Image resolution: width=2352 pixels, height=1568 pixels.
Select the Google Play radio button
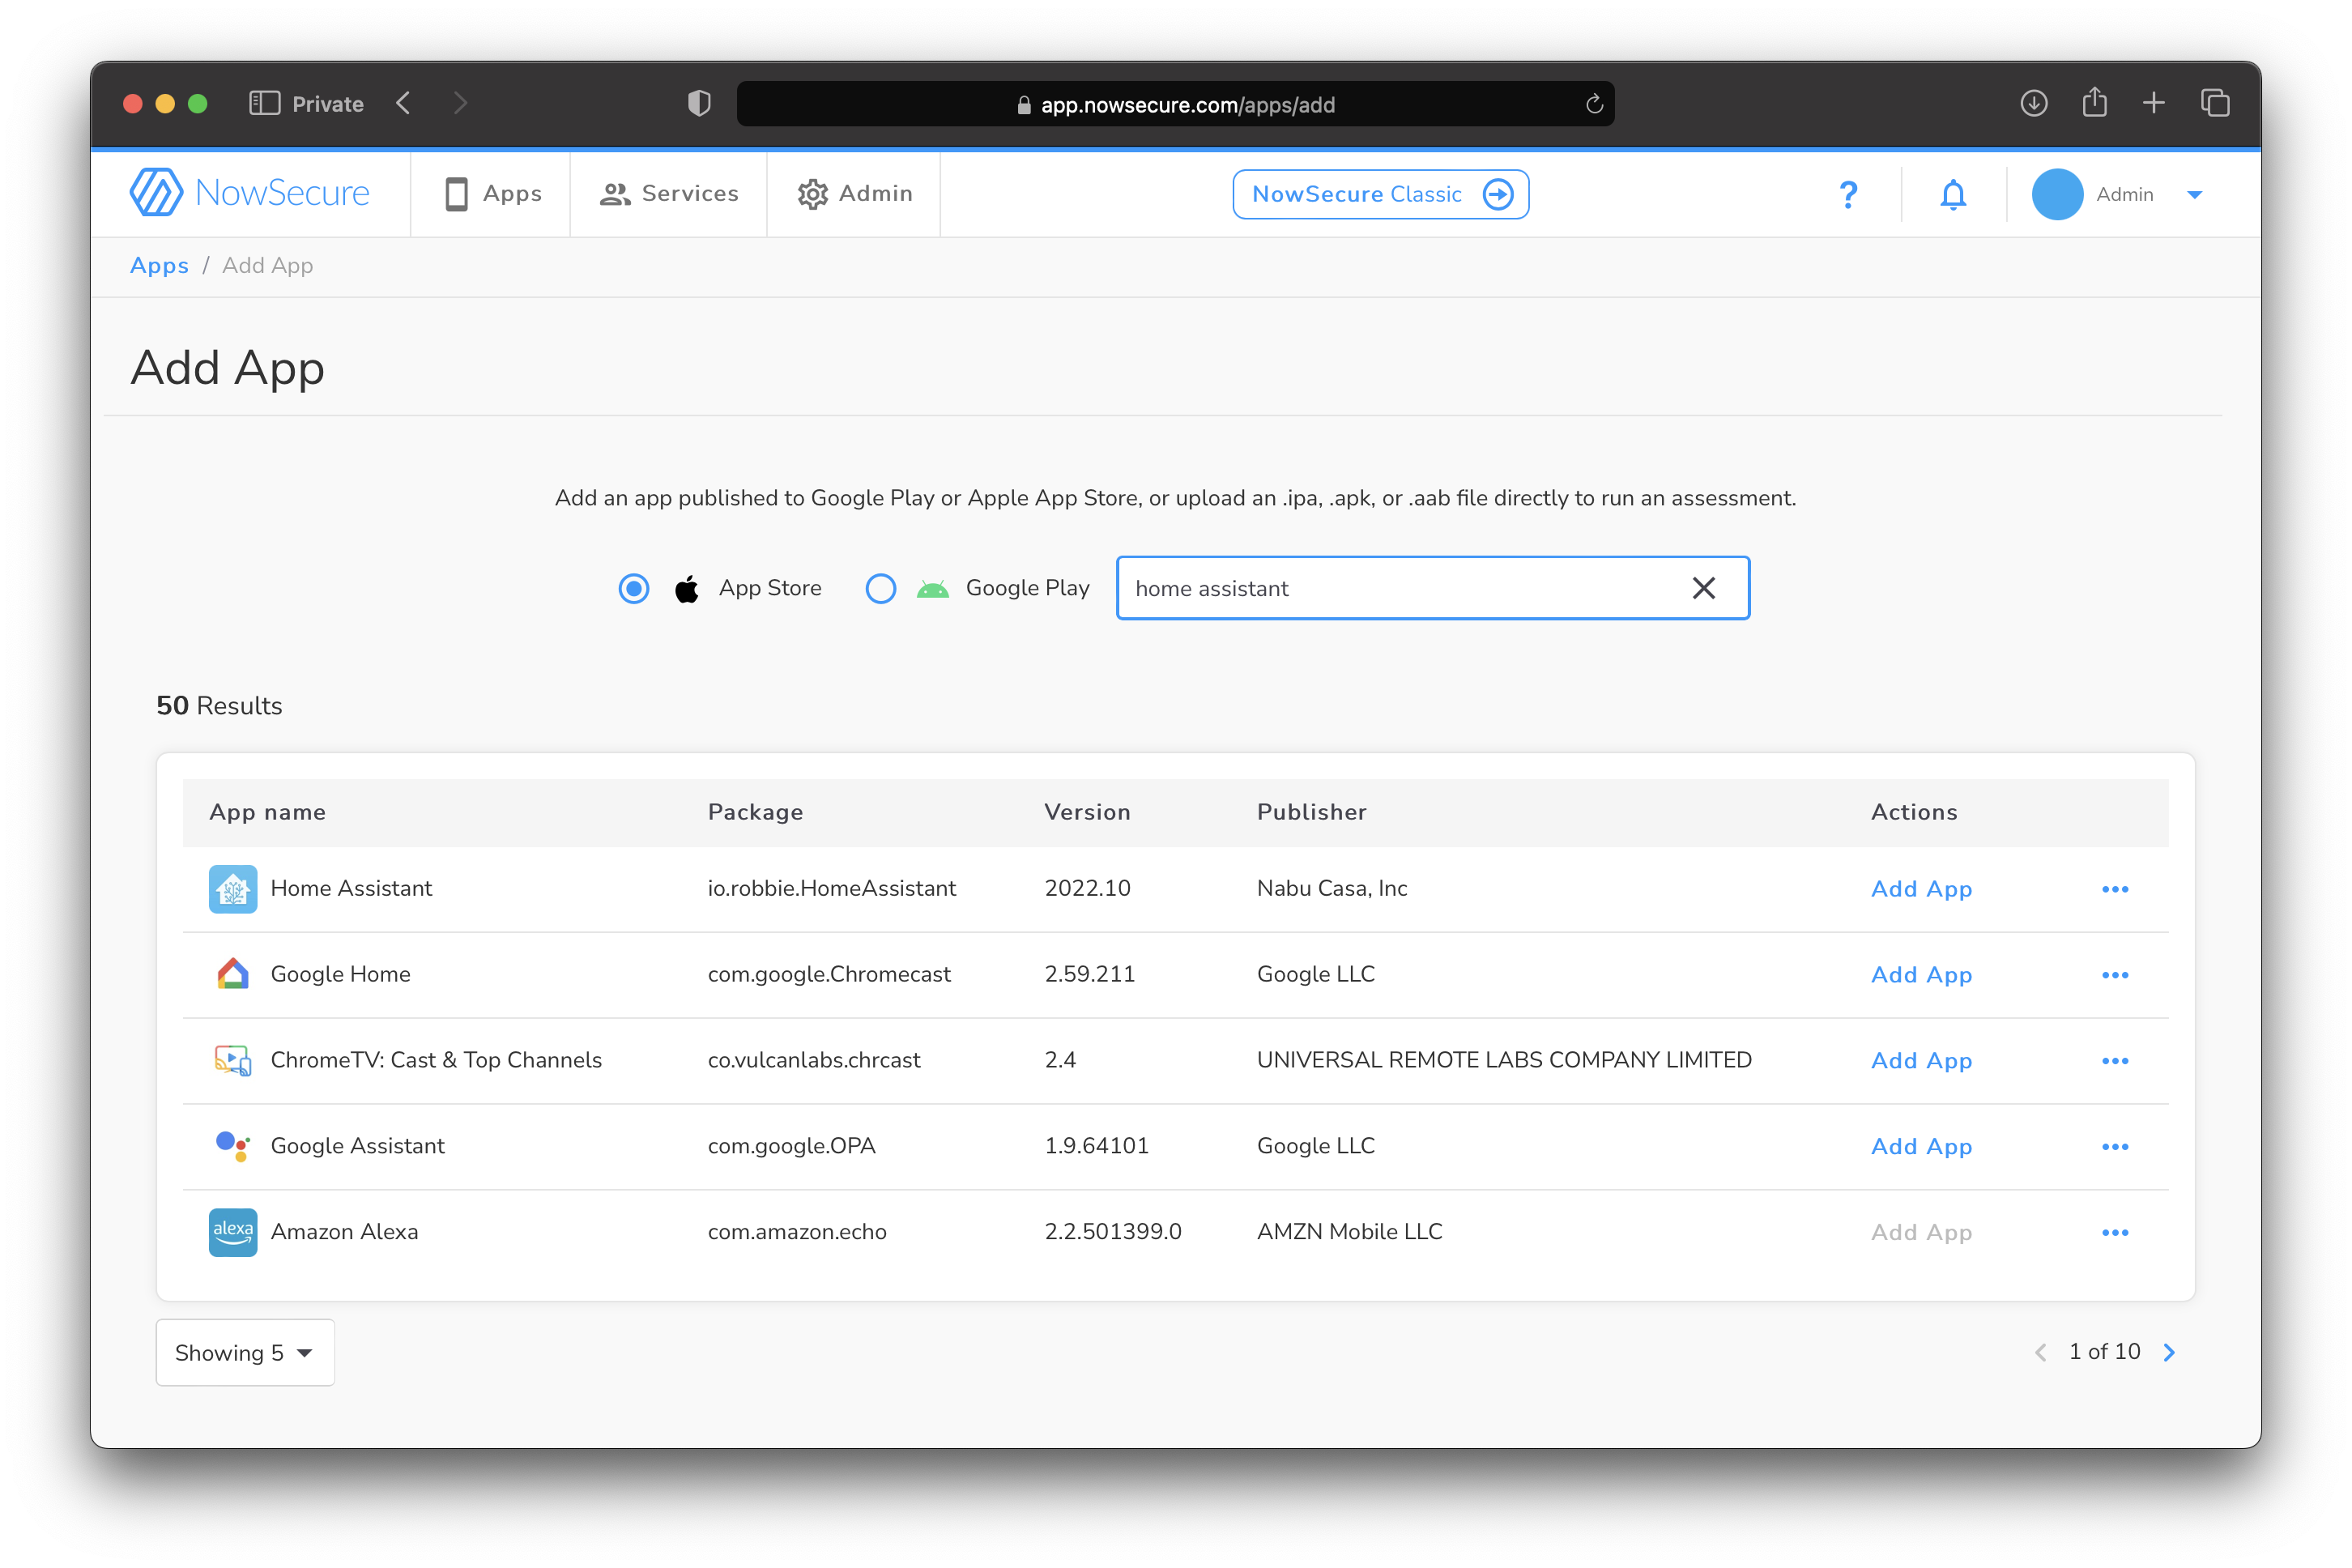pos(880,588)
